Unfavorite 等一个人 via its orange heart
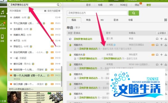This screenshot has height=103, width=168. click(x=11, y=75)
